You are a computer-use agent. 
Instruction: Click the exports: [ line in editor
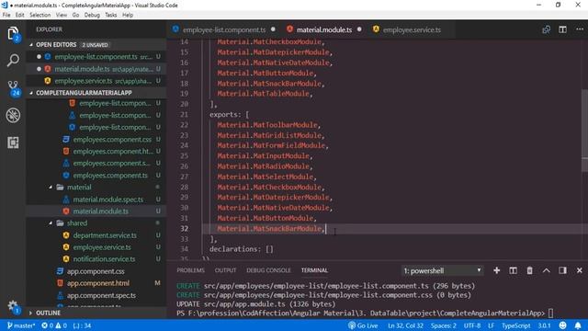229,114
